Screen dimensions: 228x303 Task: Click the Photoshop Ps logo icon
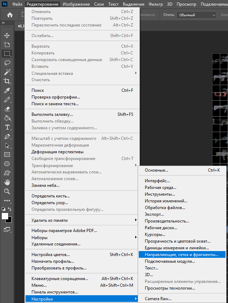point(5,4)
